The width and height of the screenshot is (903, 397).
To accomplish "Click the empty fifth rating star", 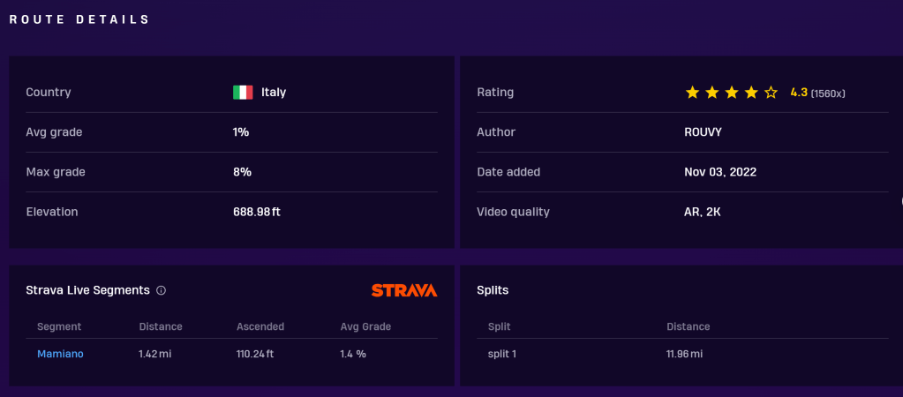I will tap(771, 92).
